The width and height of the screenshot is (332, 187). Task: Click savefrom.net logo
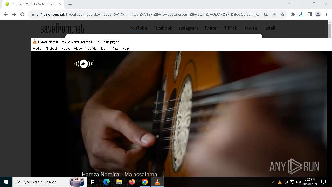(x=62, y=28)
